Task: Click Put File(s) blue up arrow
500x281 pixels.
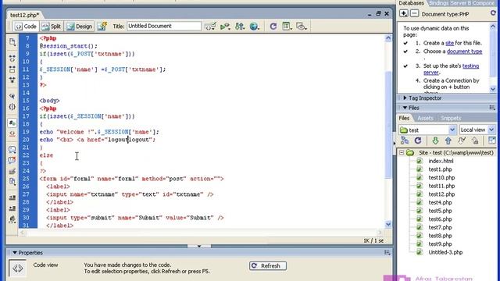Action: coord(448,140)
